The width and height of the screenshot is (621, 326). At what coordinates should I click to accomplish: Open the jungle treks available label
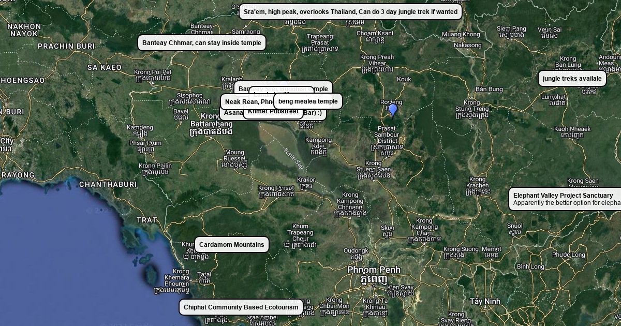[x=572, y=79]
